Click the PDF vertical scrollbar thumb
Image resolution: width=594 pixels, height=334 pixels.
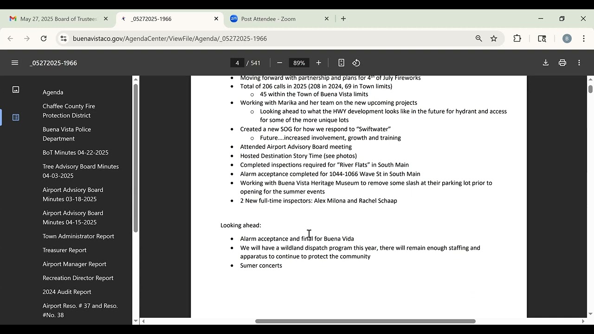(590, 89)
